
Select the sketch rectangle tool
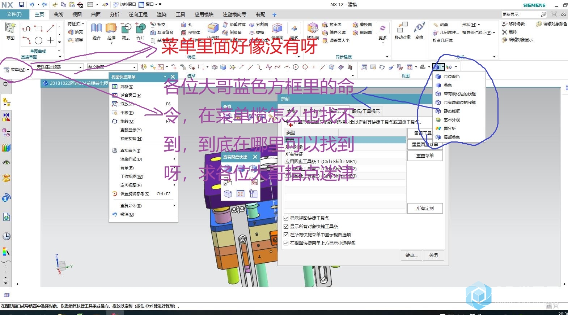tap(38, 28)
